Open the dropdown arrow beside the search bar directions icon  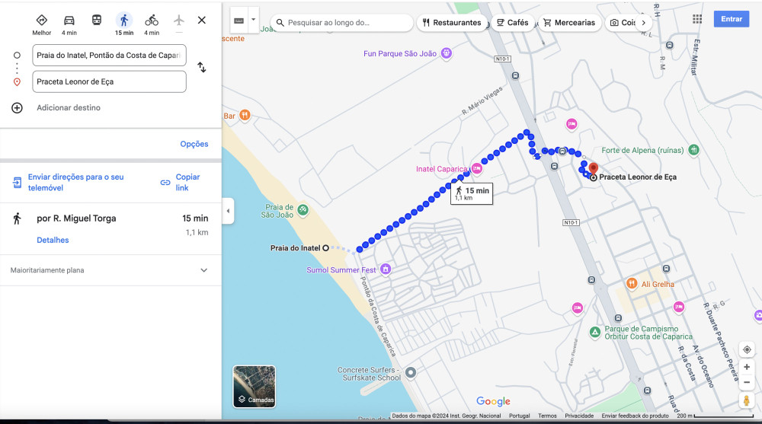(x=253, y=21)
